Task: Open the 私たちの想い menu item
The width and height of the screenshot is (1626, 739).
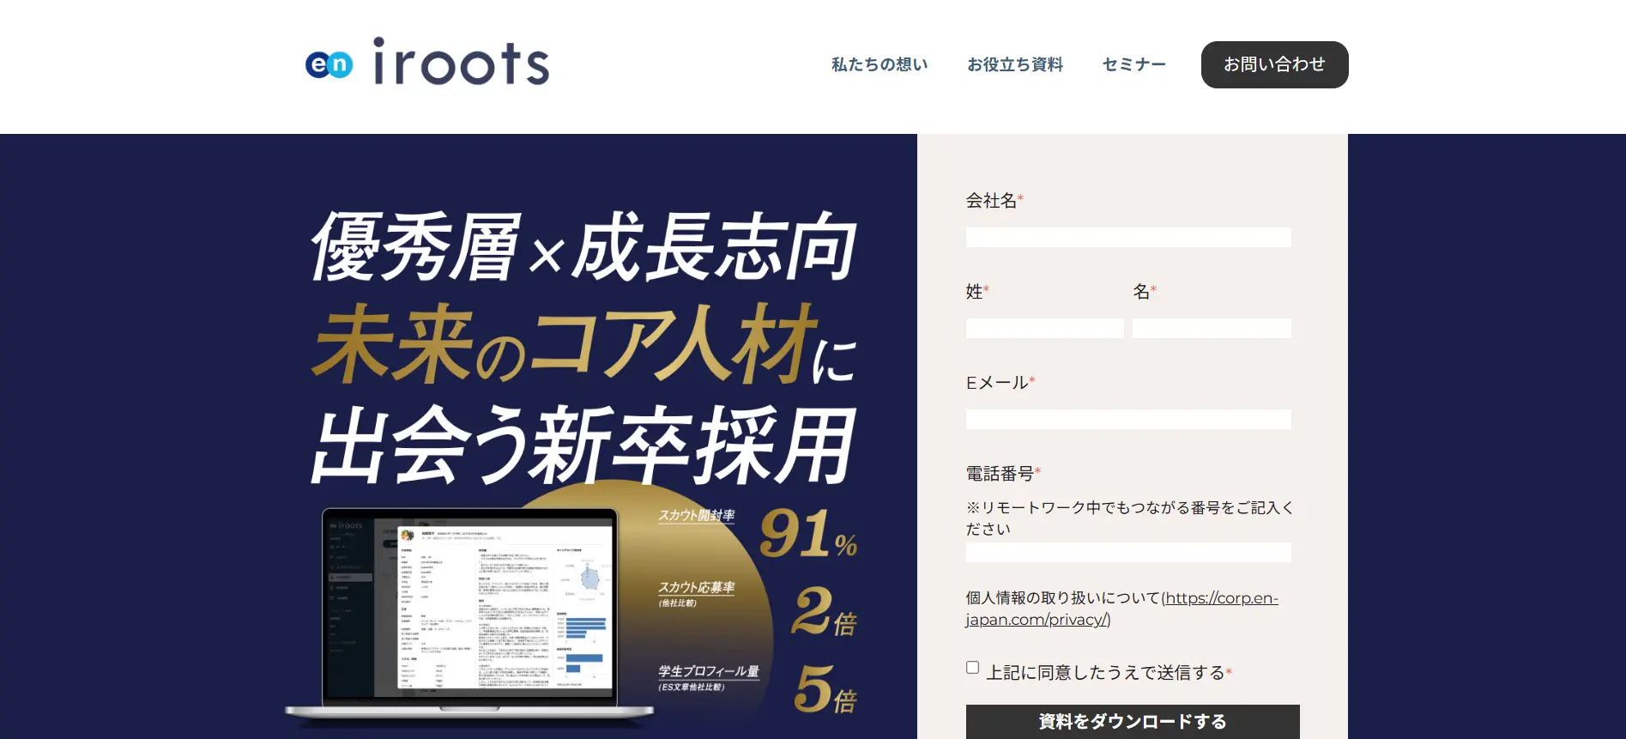Action: point(879,64)
